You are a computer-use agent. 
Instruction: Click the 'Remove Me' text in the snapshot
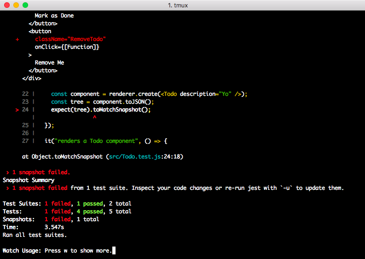[x=49, y=63]
